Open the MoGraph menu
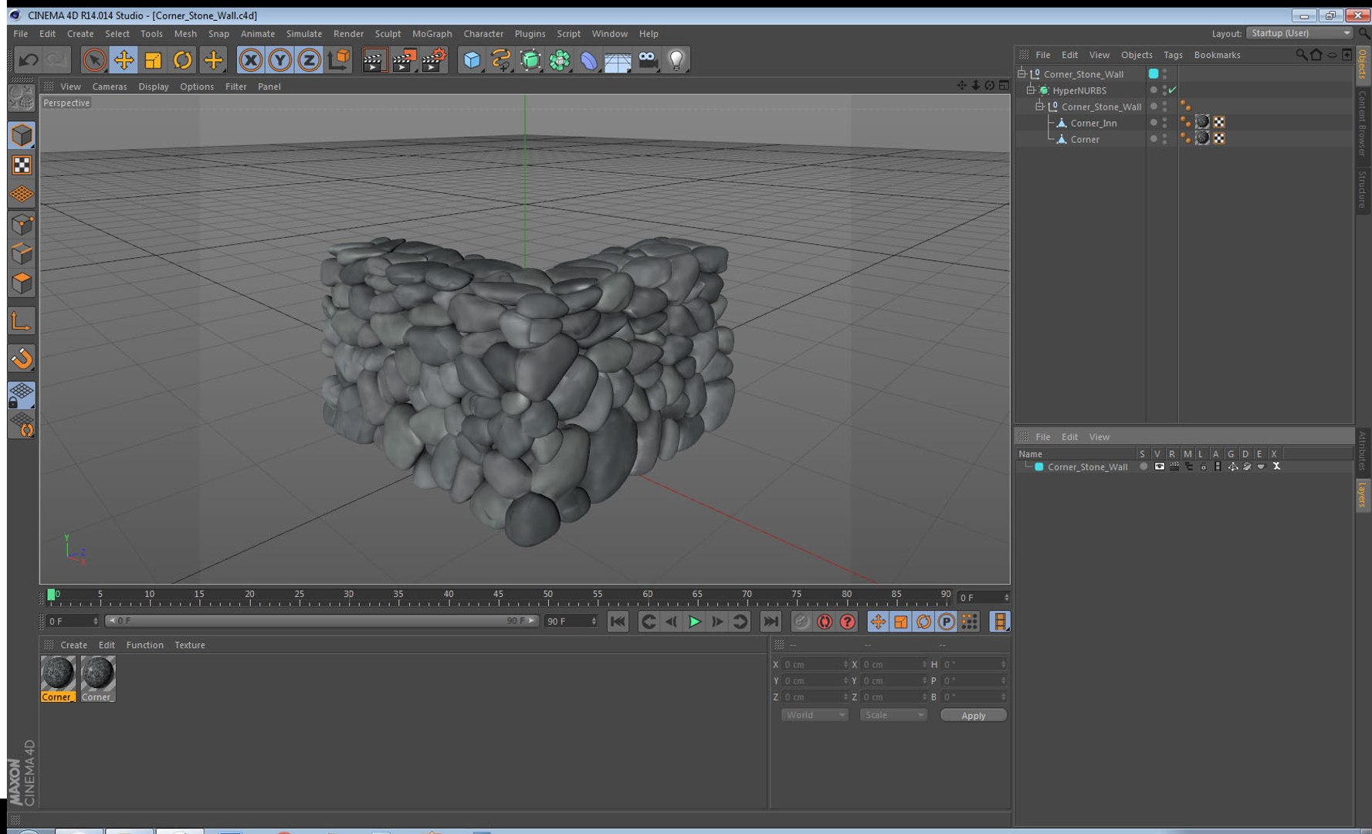 [x=432, y=34]
